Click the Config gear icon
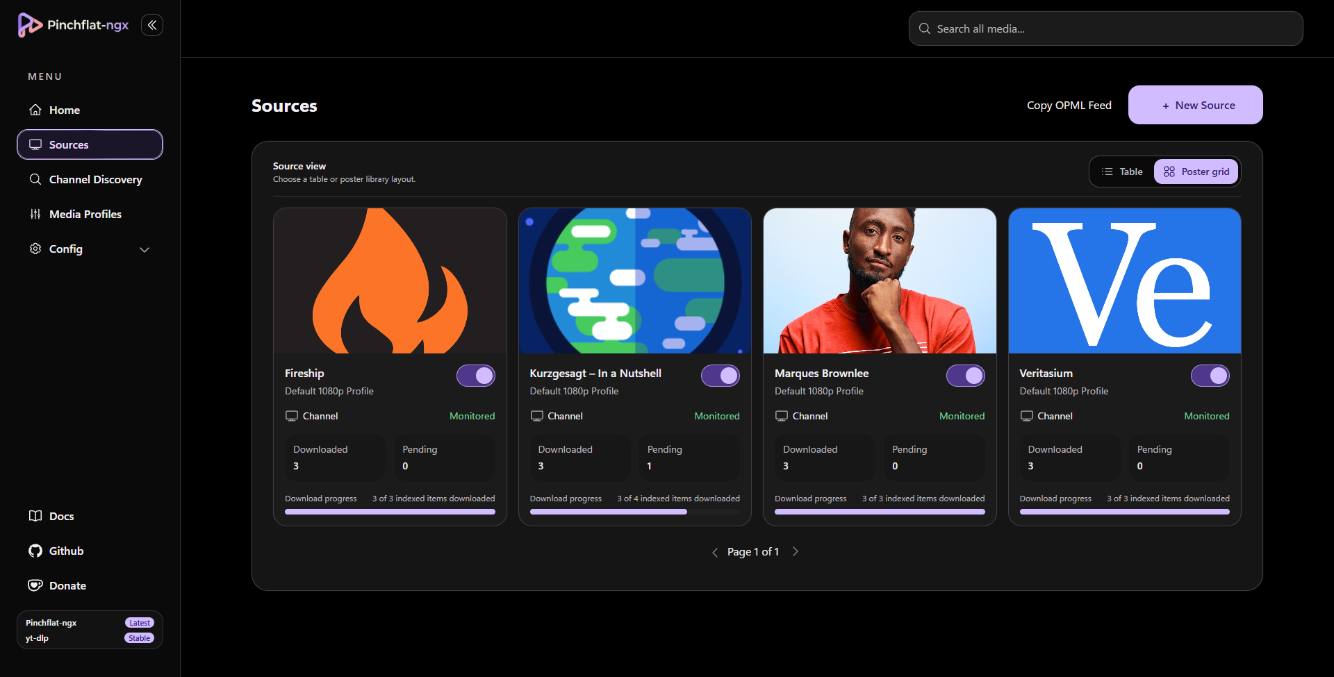The image size is (1334, 677). pyautogui.click(x=35, y=249)
